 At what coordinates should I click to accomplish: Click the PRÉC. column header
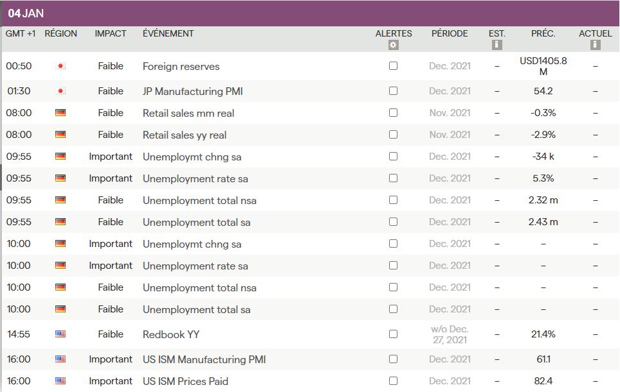pyautogui.click(x=543, y=33)
